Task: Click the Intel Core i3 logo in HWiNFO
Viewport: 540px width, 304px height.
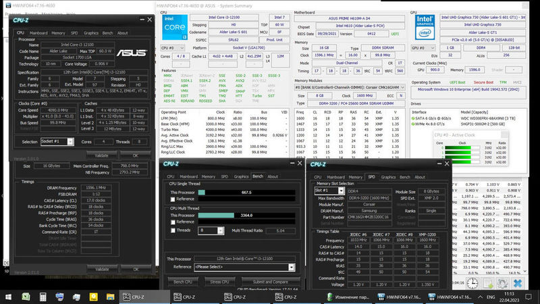Action: pyautogui.click(x=175, y=27)
